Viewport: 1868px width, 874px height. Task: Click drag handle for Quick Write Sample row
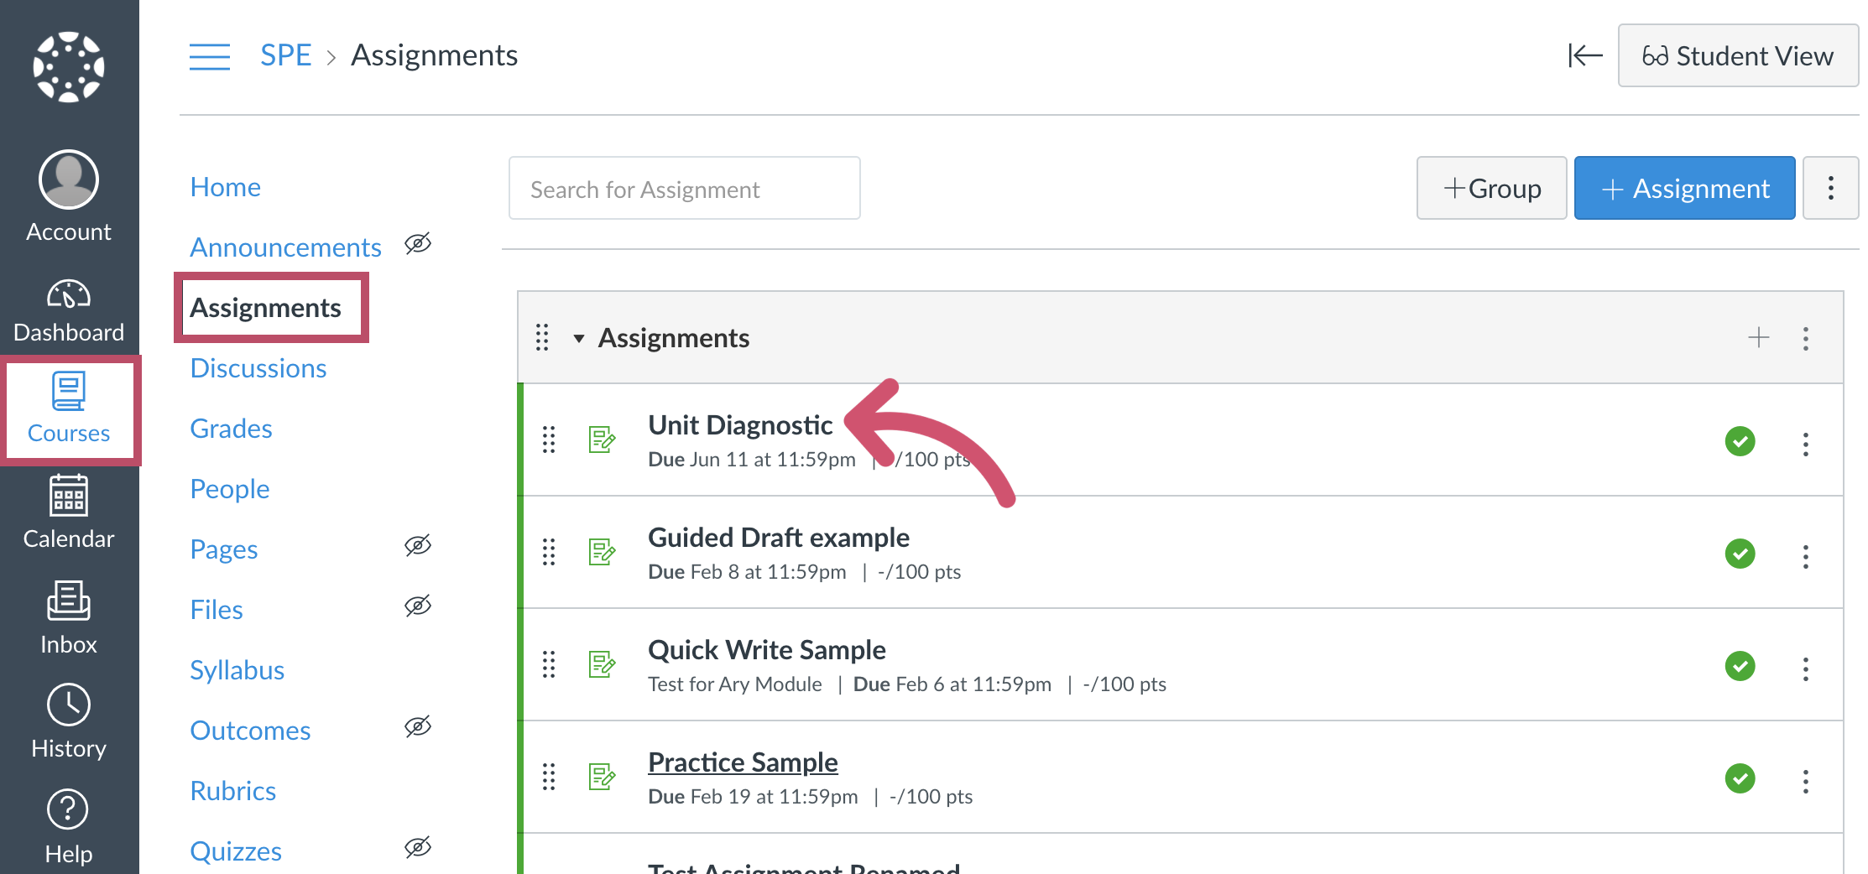[x=549, y=664]
